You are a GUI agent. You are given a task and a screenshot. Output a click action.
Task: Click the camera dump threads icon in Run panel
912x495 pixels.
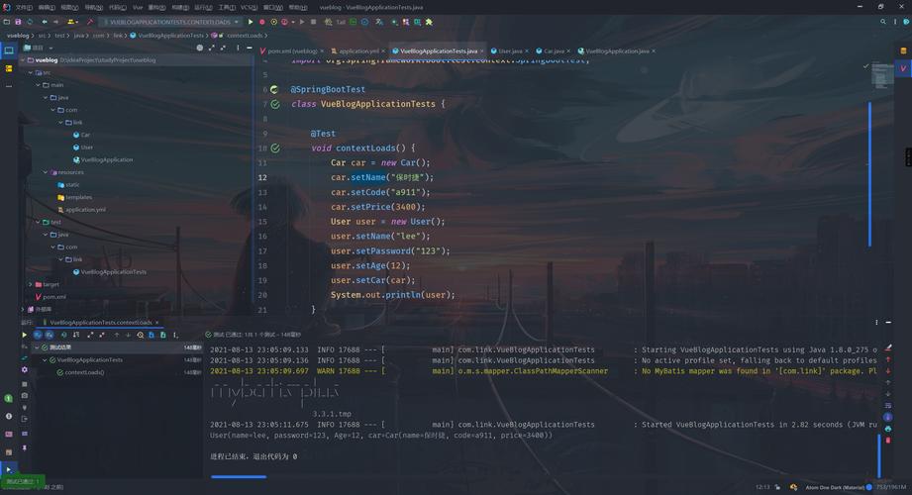coord(24,395)
